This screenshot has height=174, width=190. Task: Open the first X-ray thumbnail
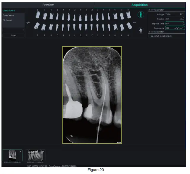12,155
